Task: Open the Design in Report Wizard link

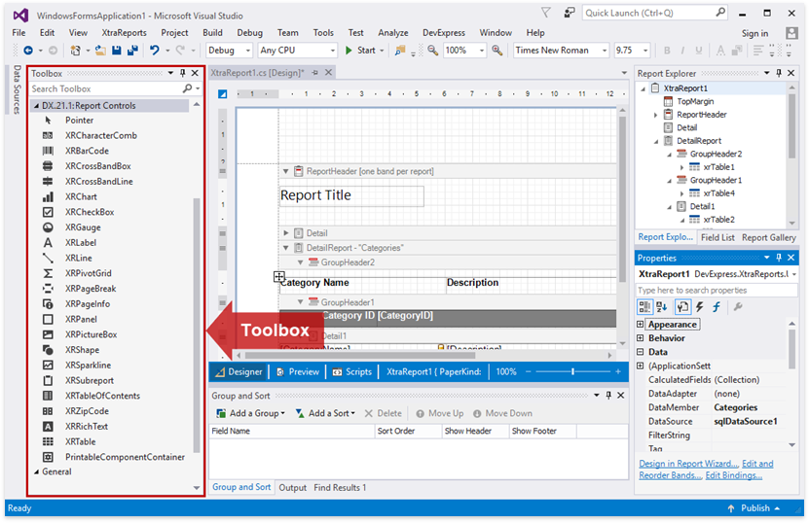Action: [688, 464]
